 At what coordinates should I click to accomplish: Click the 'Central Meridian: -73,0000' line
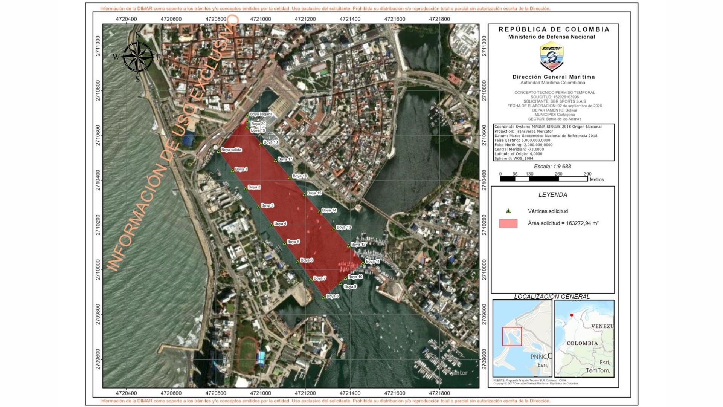pos(519,150)
